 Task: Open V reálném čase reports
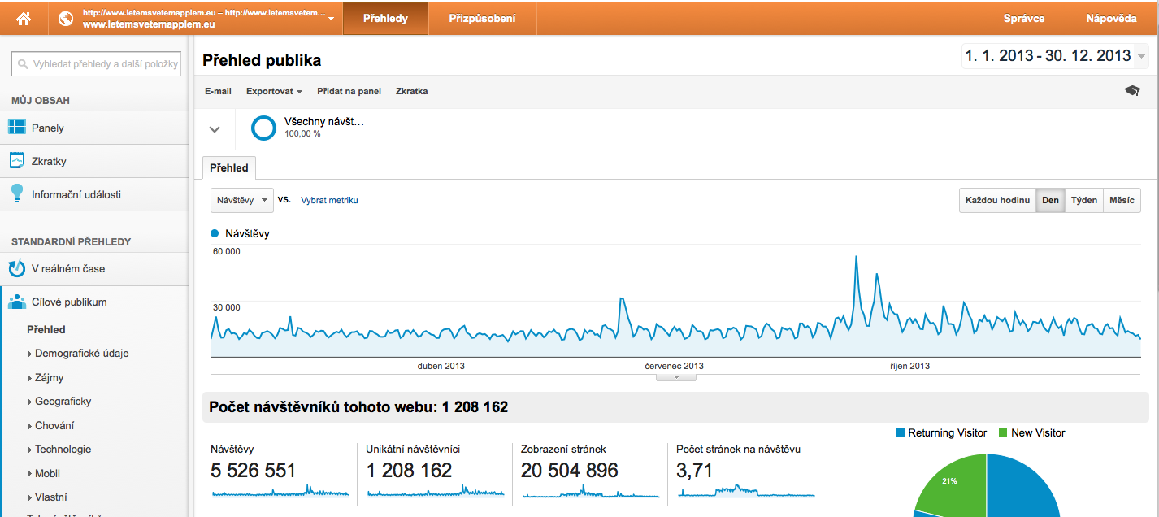[x=94, y=268]
